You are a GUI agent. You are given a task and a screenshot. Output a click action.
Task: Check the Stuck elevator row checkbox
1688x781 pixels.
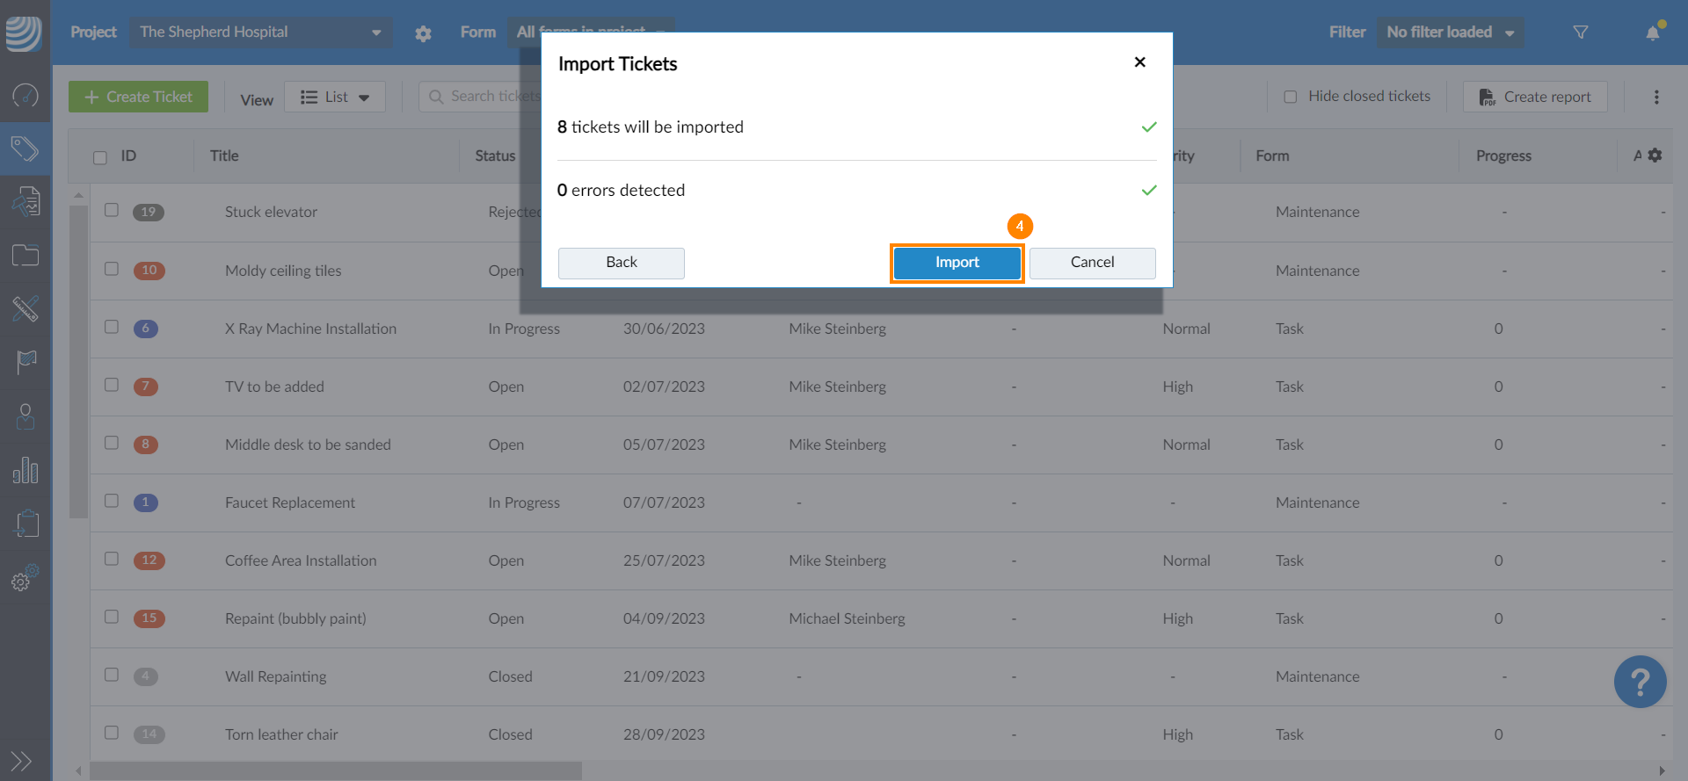click(x=112, y=210)
